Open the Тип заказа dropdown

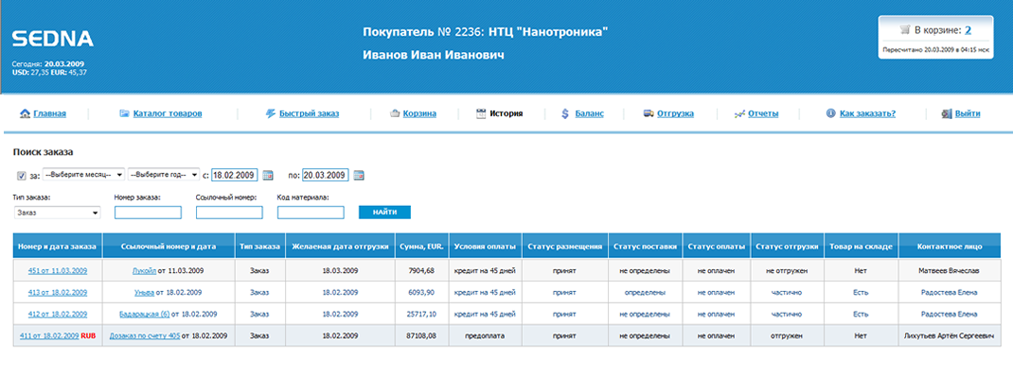point(57,213)
